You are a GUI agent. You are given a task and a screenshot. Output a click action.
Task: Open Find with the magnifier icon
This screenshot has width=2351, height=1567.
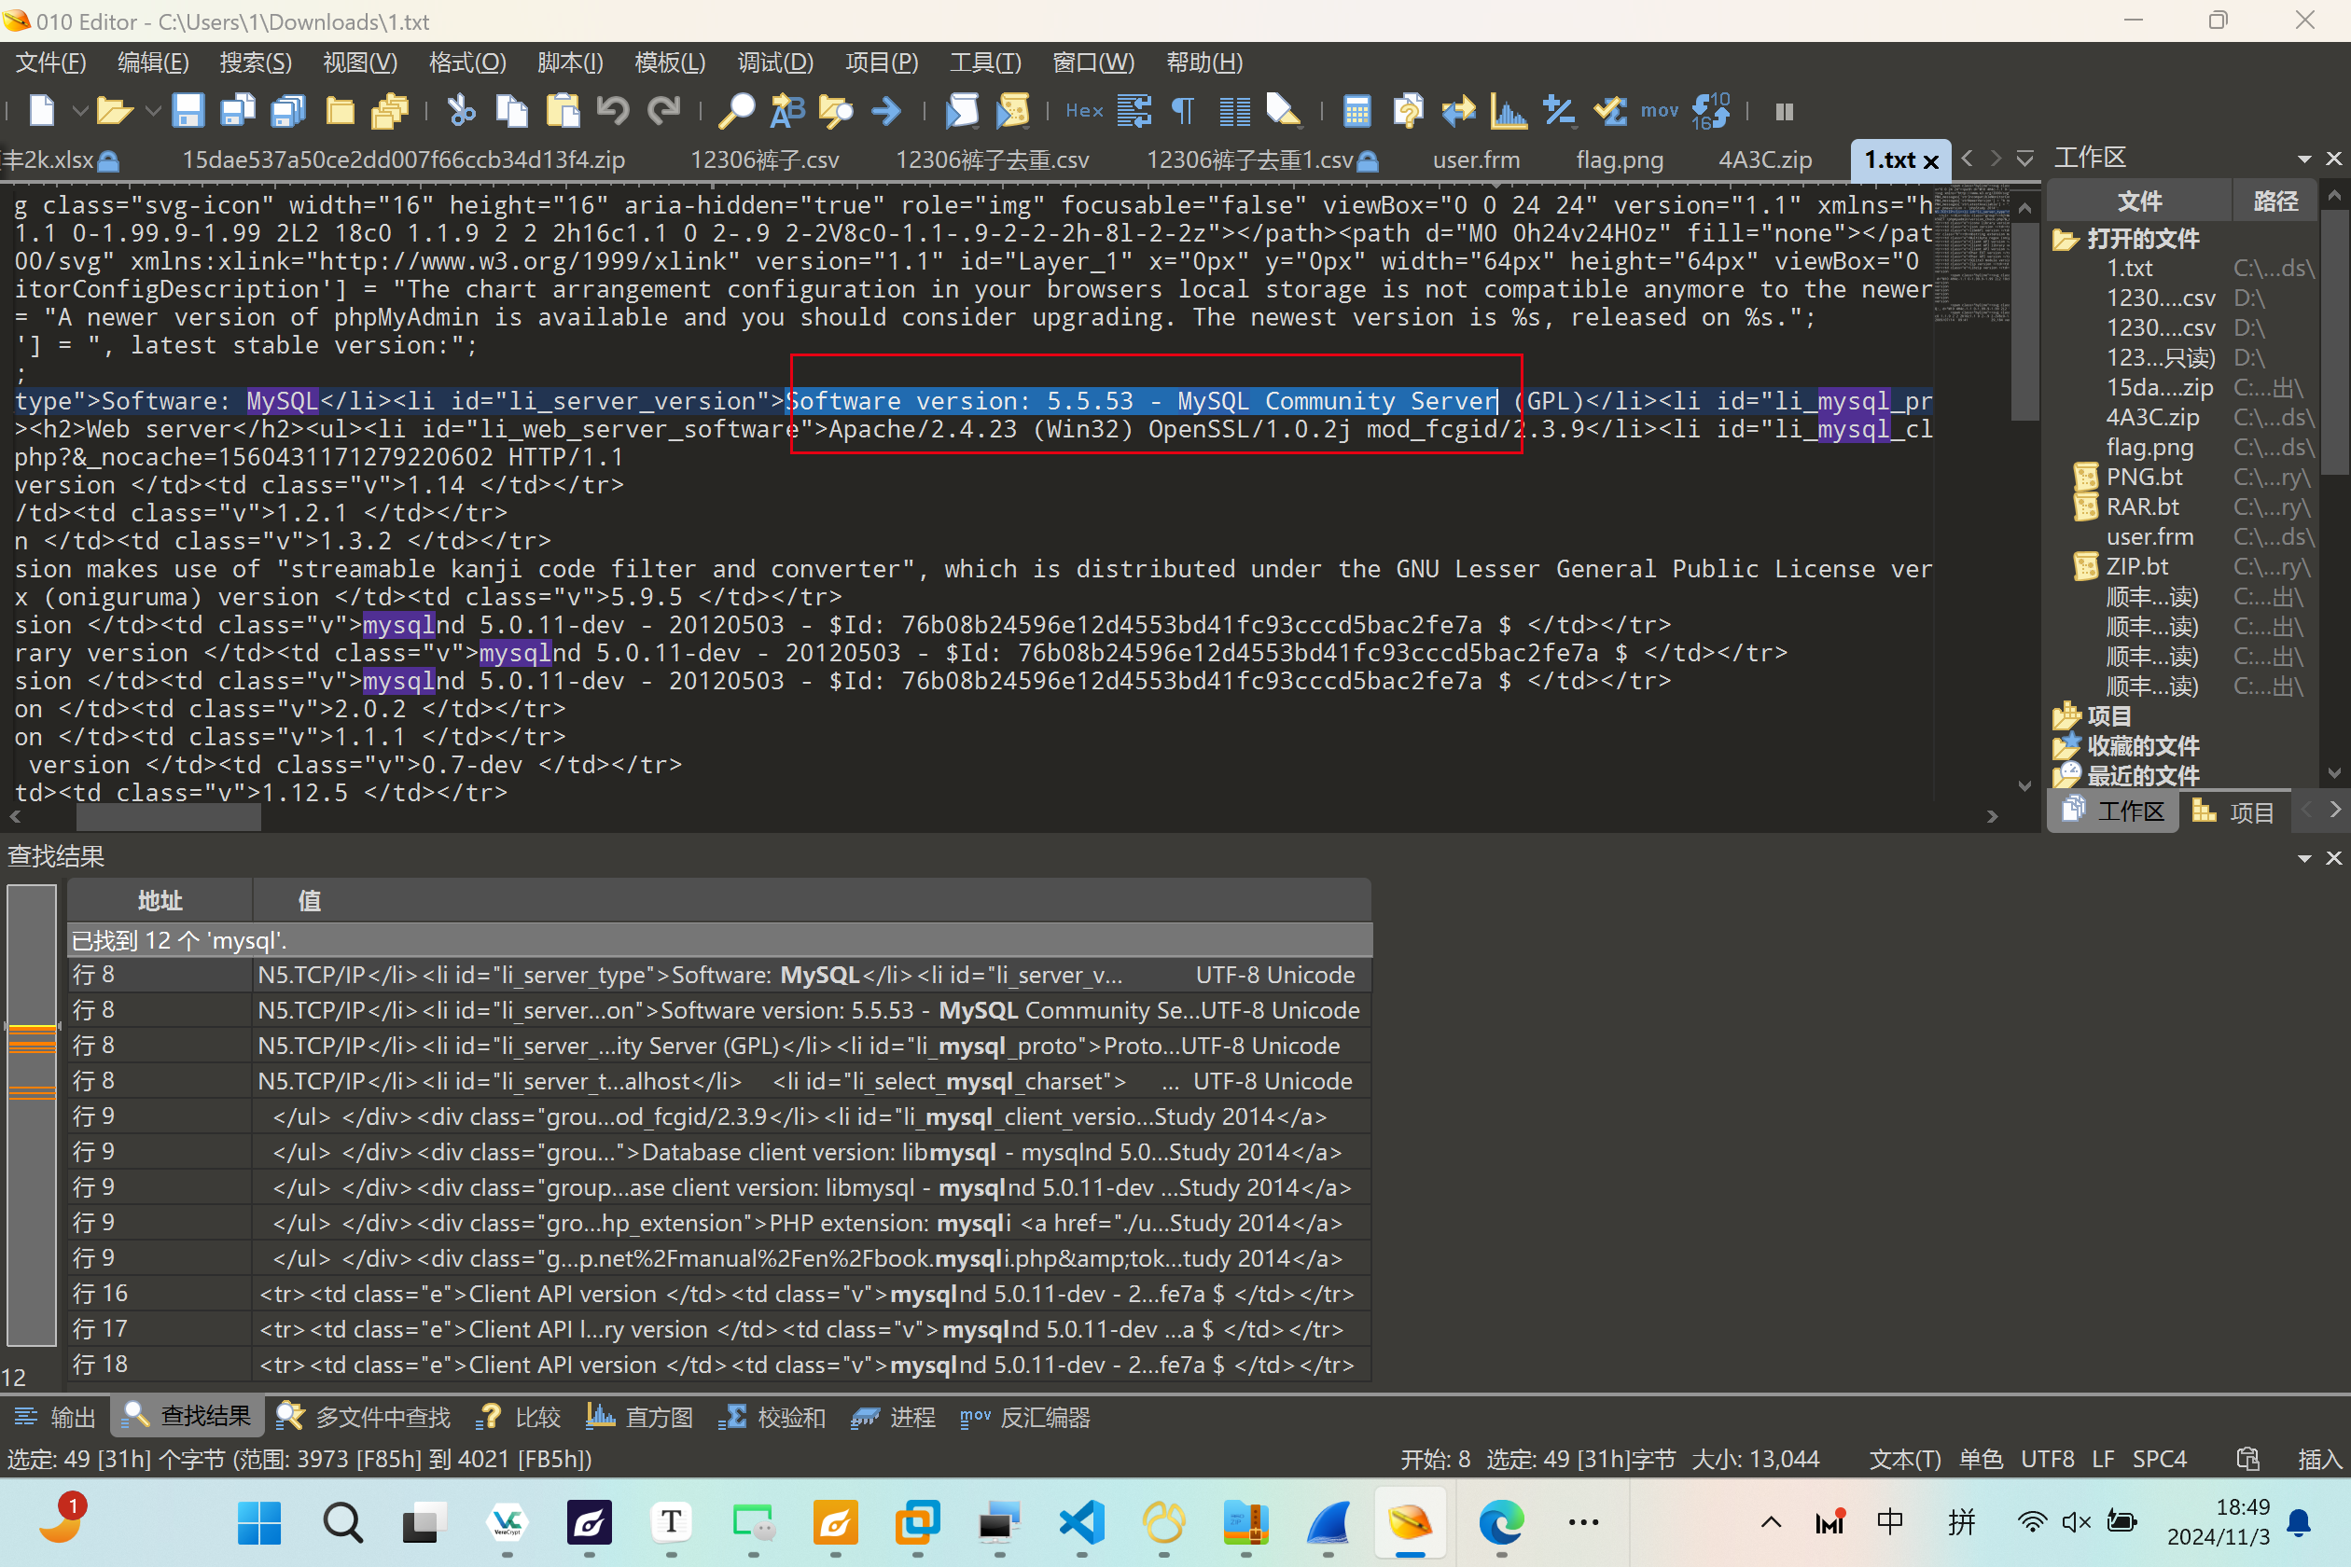pos(737,111)
